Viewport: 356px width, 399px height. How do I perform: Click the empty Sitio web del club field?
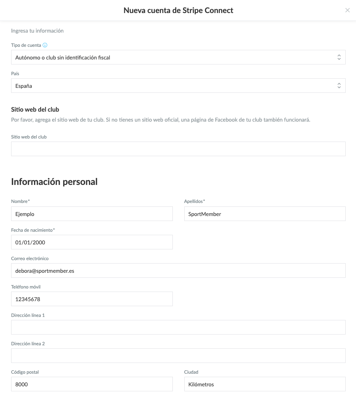[x=178, y=149]
